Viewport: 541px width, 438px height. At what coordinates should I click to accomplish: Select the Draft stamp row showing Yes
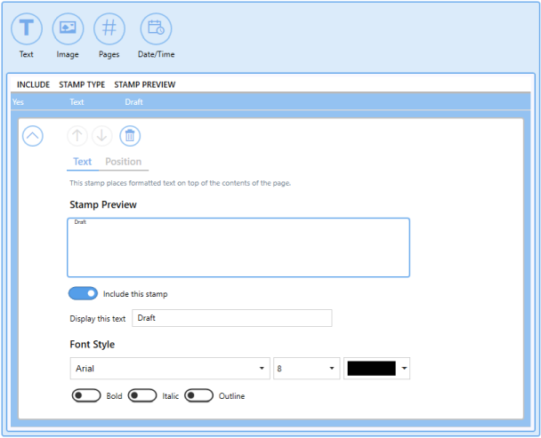point(270,102)
